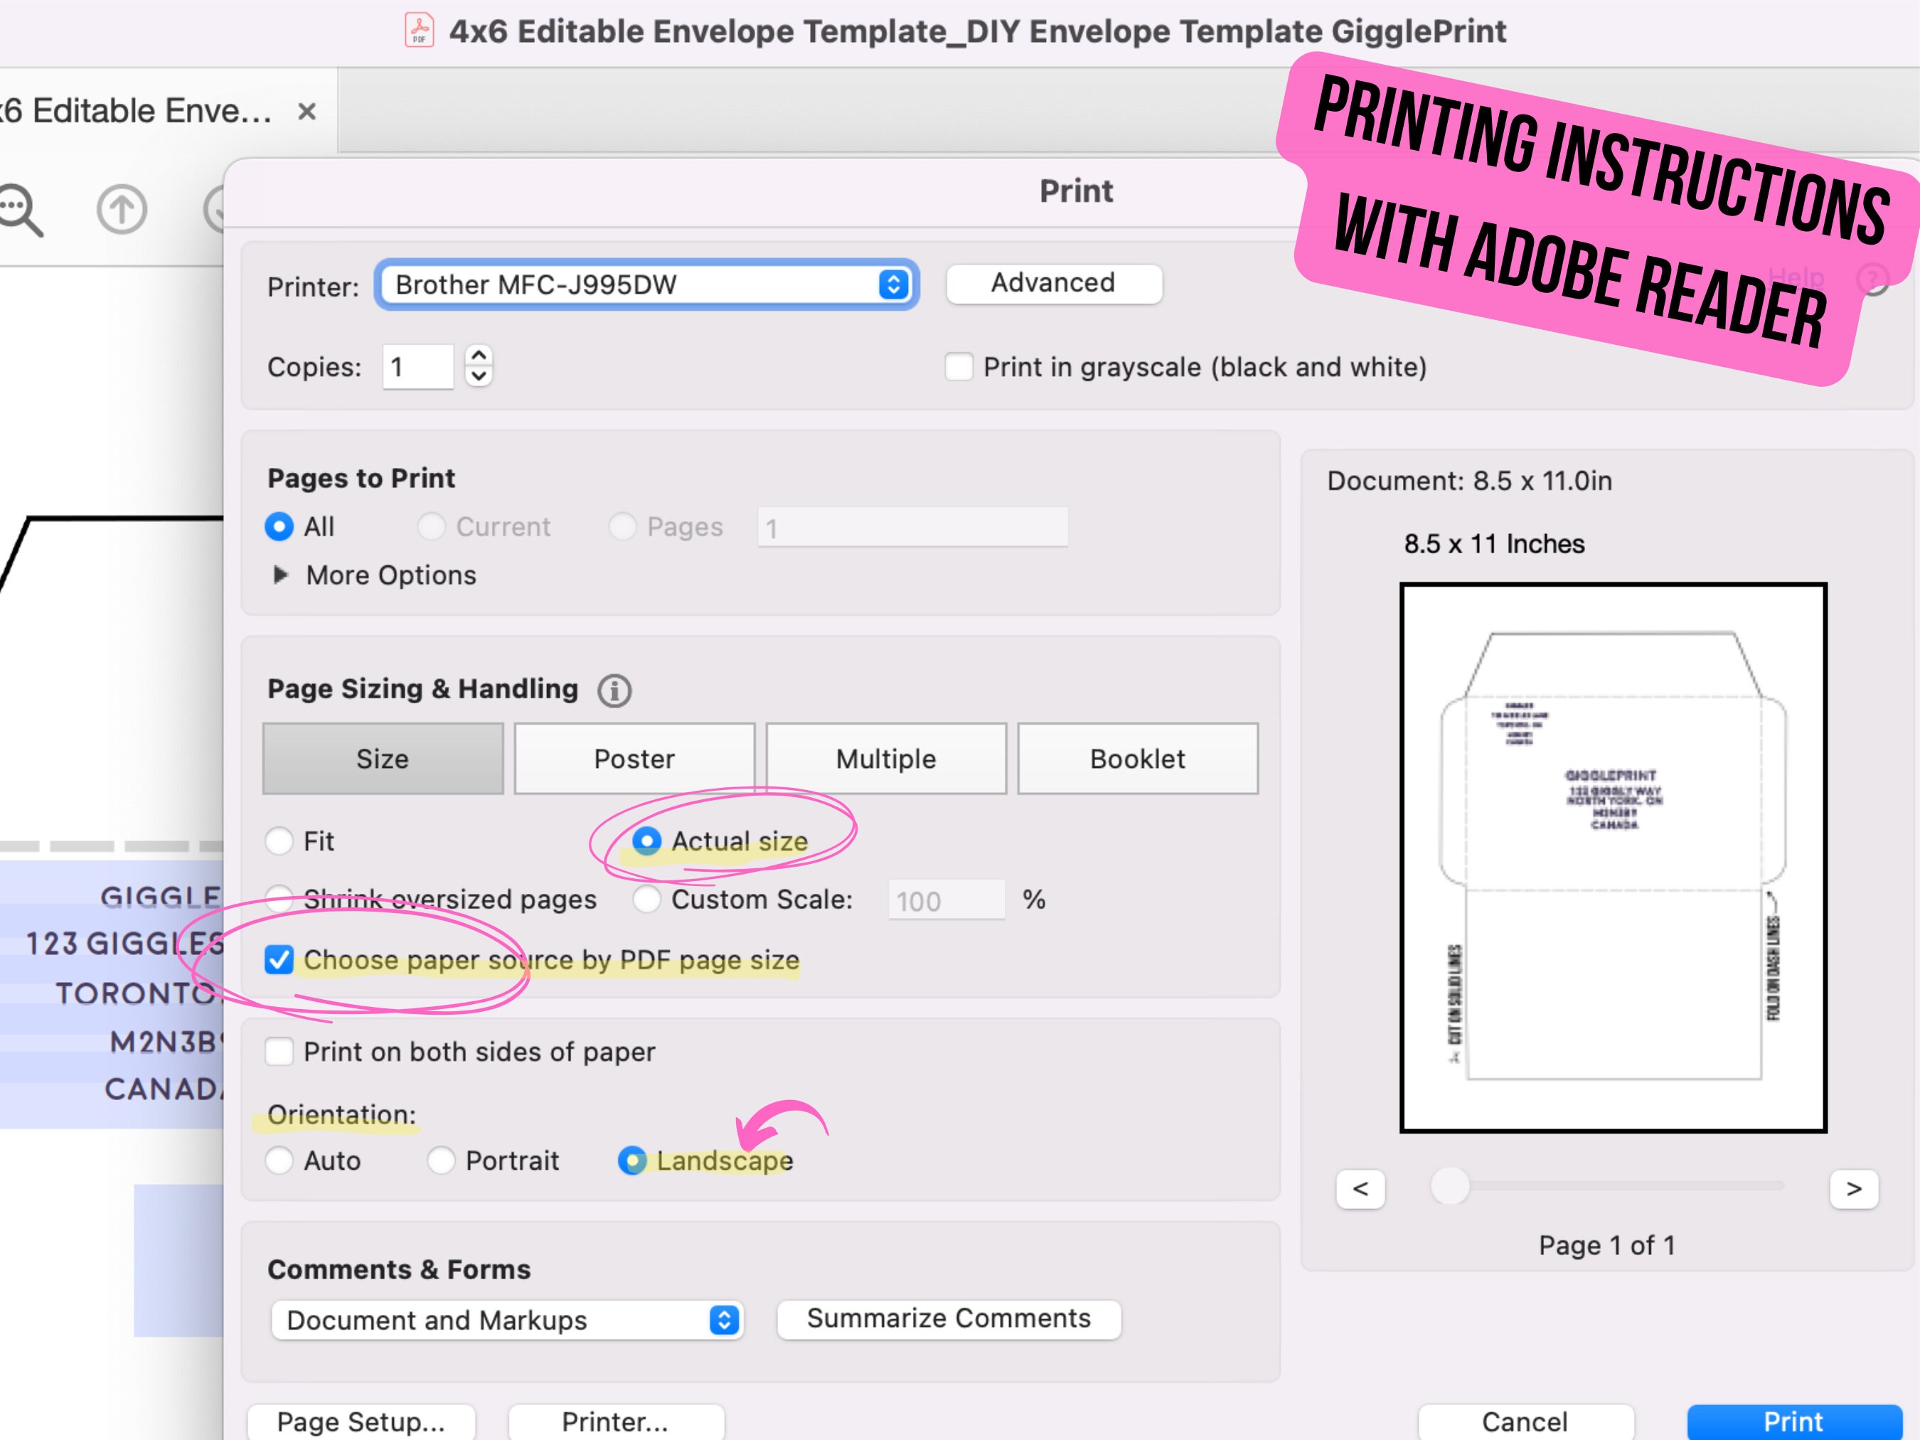The height and width of the screenshot is (1440, 1920).
Task: Enable Print in grayscale checkbox
Action: [959, 367]
